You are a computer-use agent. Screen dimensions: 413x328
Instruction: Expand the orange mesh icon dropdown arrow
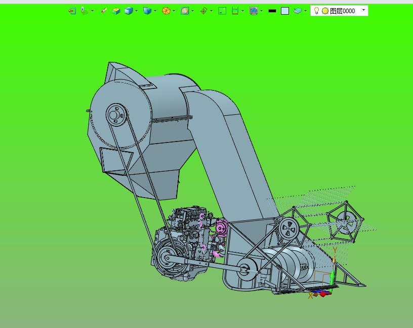tap(174, 11)
